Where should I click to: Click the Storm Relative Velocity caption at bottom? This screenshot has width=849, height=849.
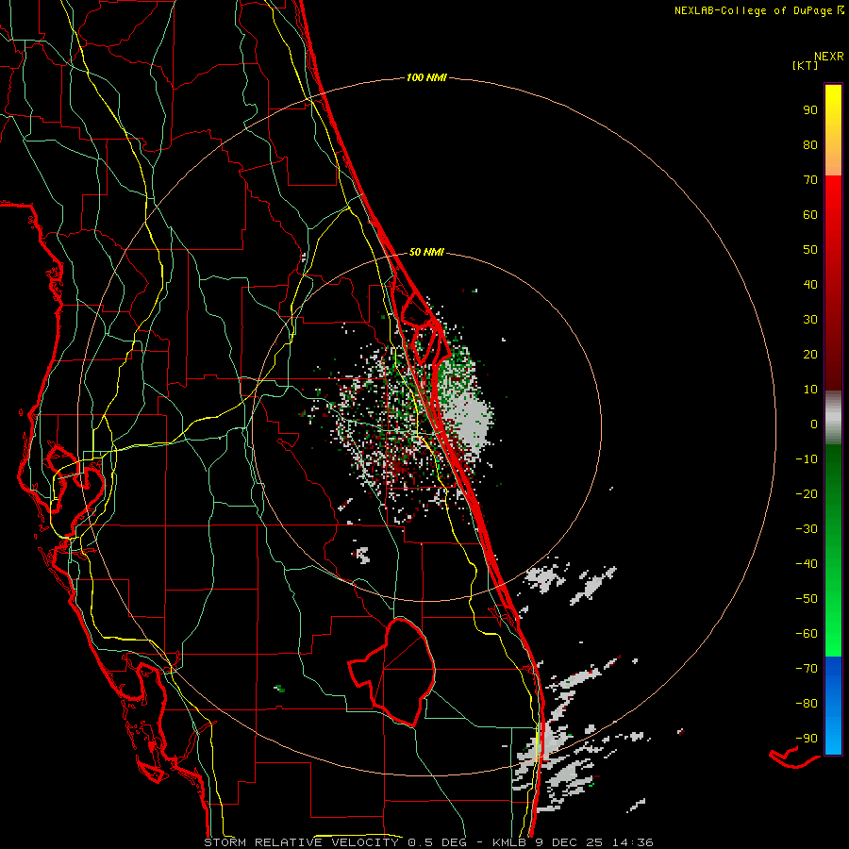(428, 842)
